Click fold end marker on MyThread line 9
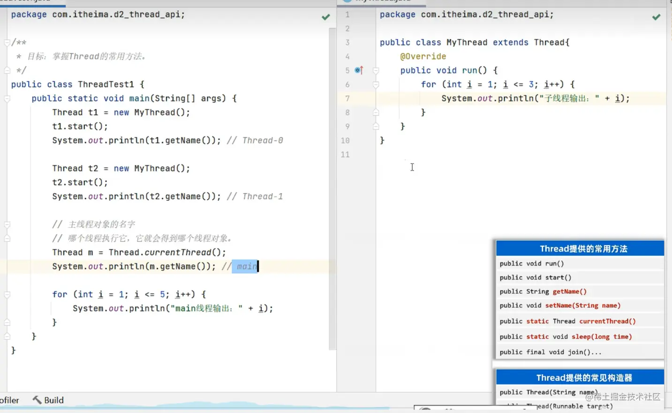Screen dimensions: 672x413 click(x=376, y=127)
